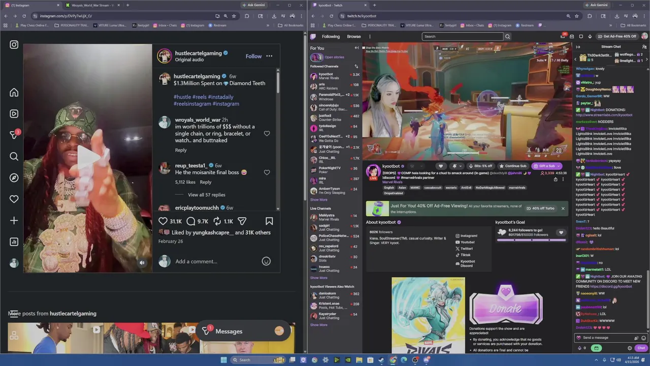Dismiss the 40% Off Ad-Free banner
Image resolution: width=650 pixels, height=366 pixels.
click(x=563, y=208)
